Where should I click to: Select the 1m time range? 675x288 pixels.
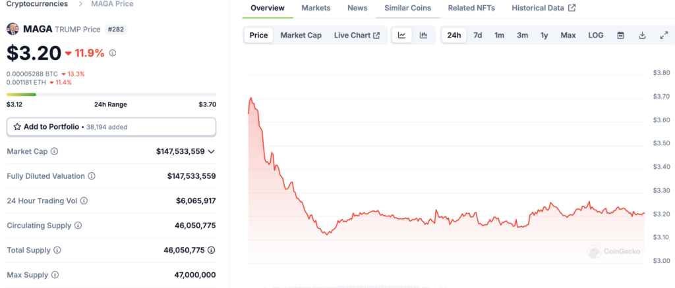[500, 36]
